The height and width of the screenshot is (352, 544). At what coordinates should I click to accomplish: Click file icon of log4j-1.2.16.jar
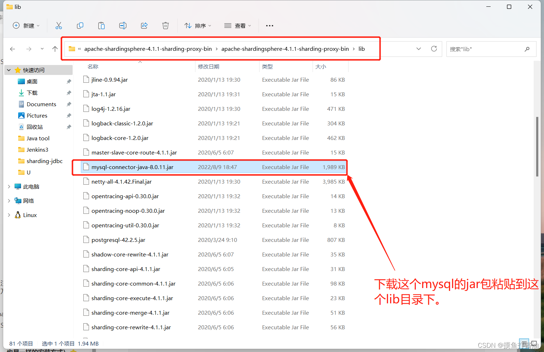click(x=86, y=109)
